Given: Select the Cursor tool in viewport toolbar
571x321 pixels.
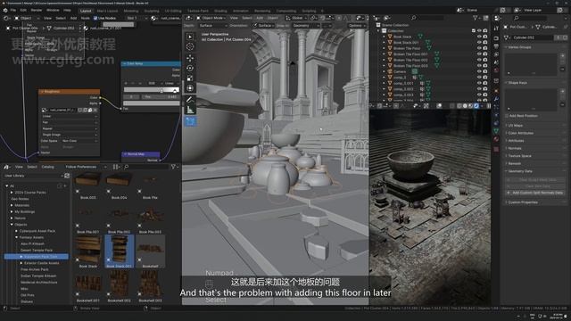Looking at the screenshot, I should 190,46.
